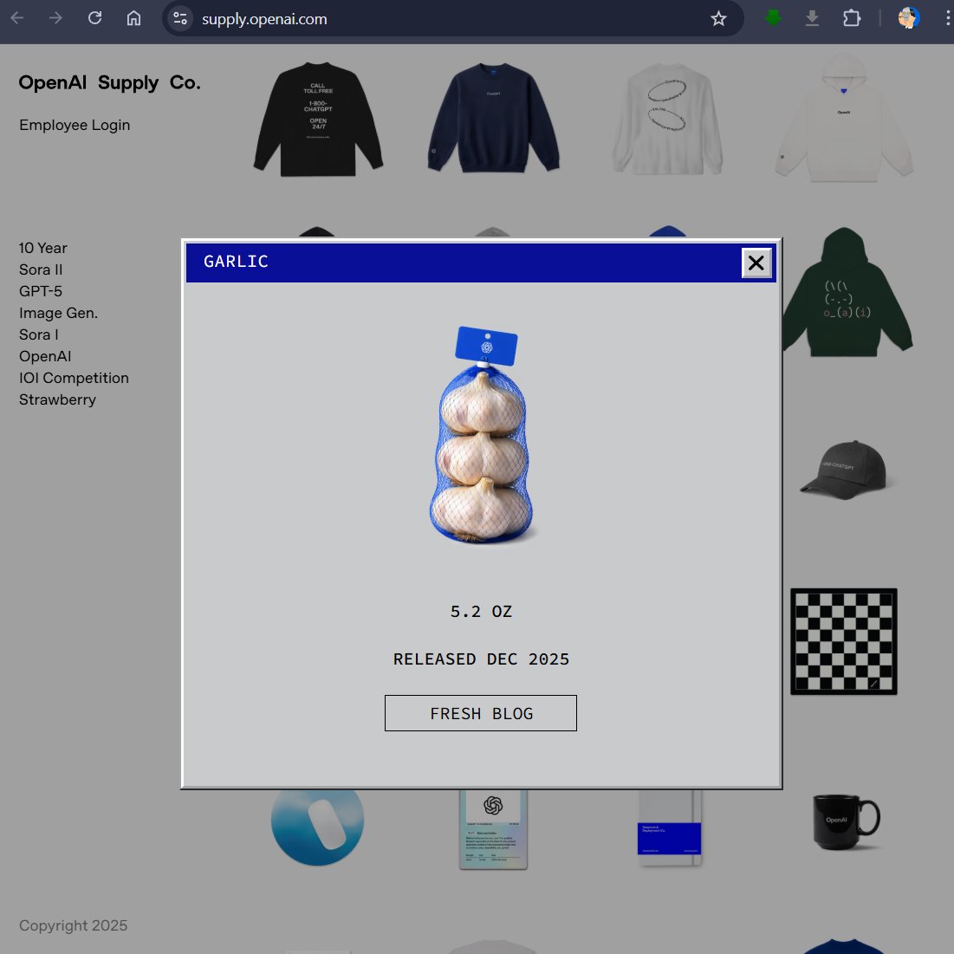Open the grey notebook with blue band
This screenshot has width=954, height=954.
(x=669, y=827)
